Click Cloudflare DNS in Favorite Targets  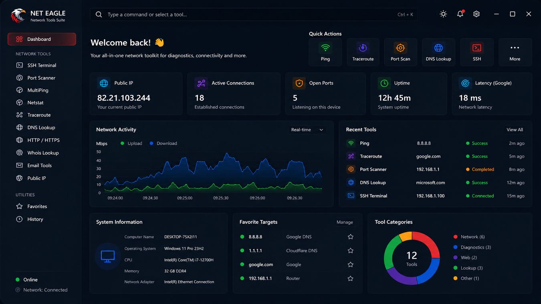click(302, 251)
